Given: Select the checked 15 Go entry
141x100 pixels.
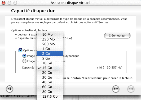Looking at the screenshot, I should tap(50, 68).
